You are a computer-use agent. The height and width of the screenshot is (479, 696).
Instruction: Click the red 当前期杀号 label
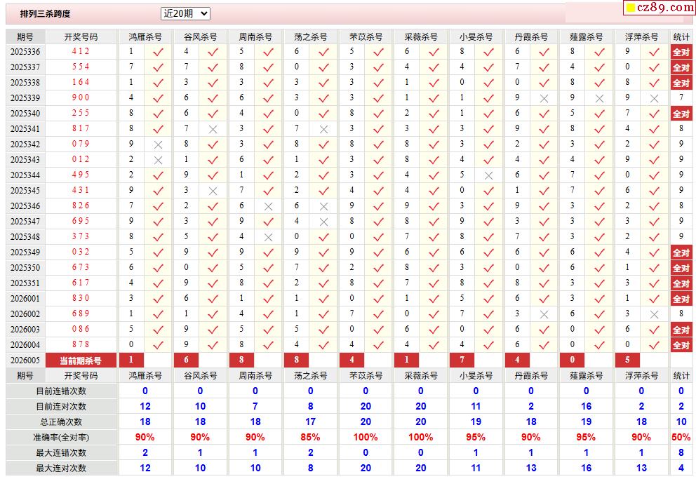tap(81, 360)
